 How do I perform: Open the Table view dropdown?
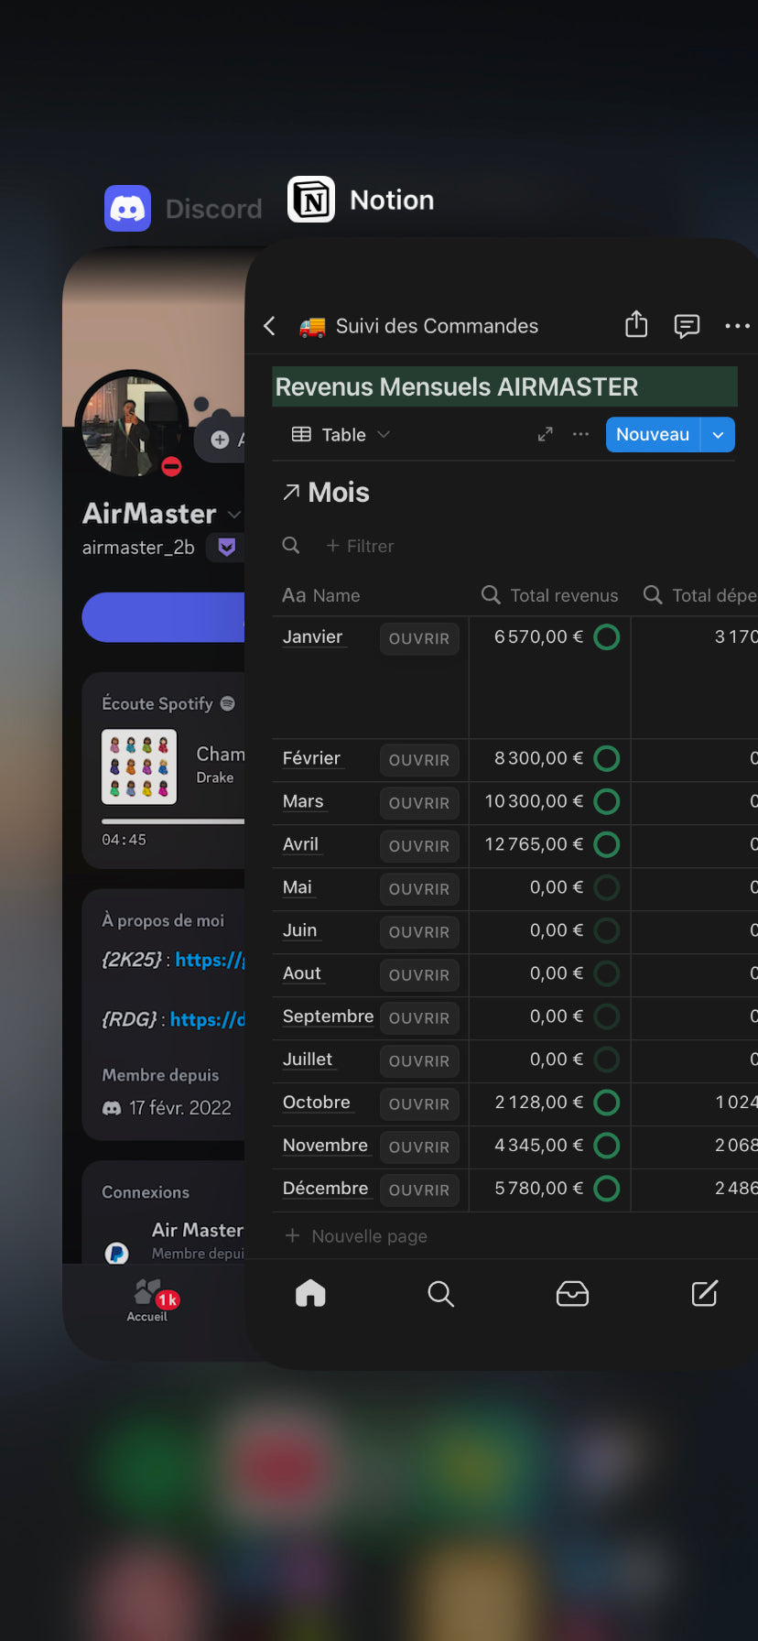tap(341, 434)
